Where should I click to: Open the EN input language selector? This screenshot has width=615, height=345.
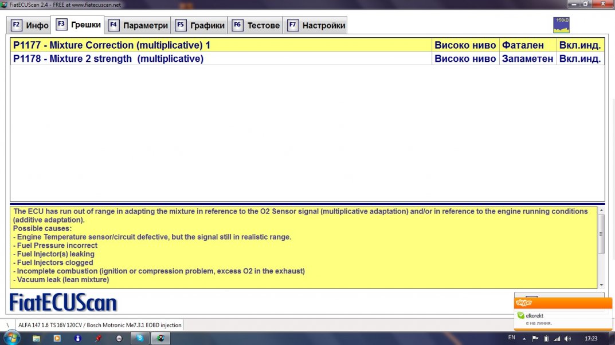click(511, 338)
